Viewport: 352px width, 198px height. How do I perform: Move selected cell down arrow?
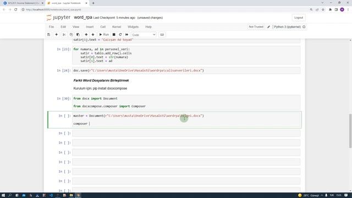(93, 35)
